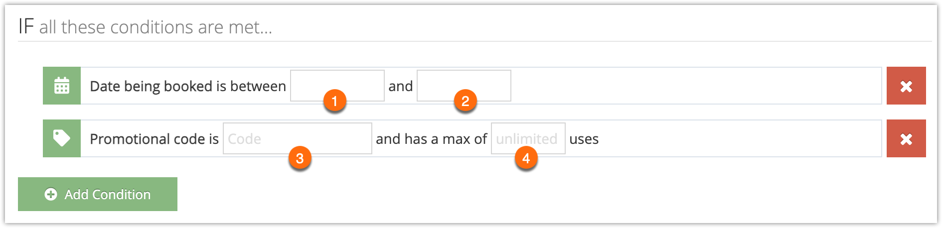Focus the start date field after 'between'
This screenshot has height=228, width=942.
click(x=337, y=86)
